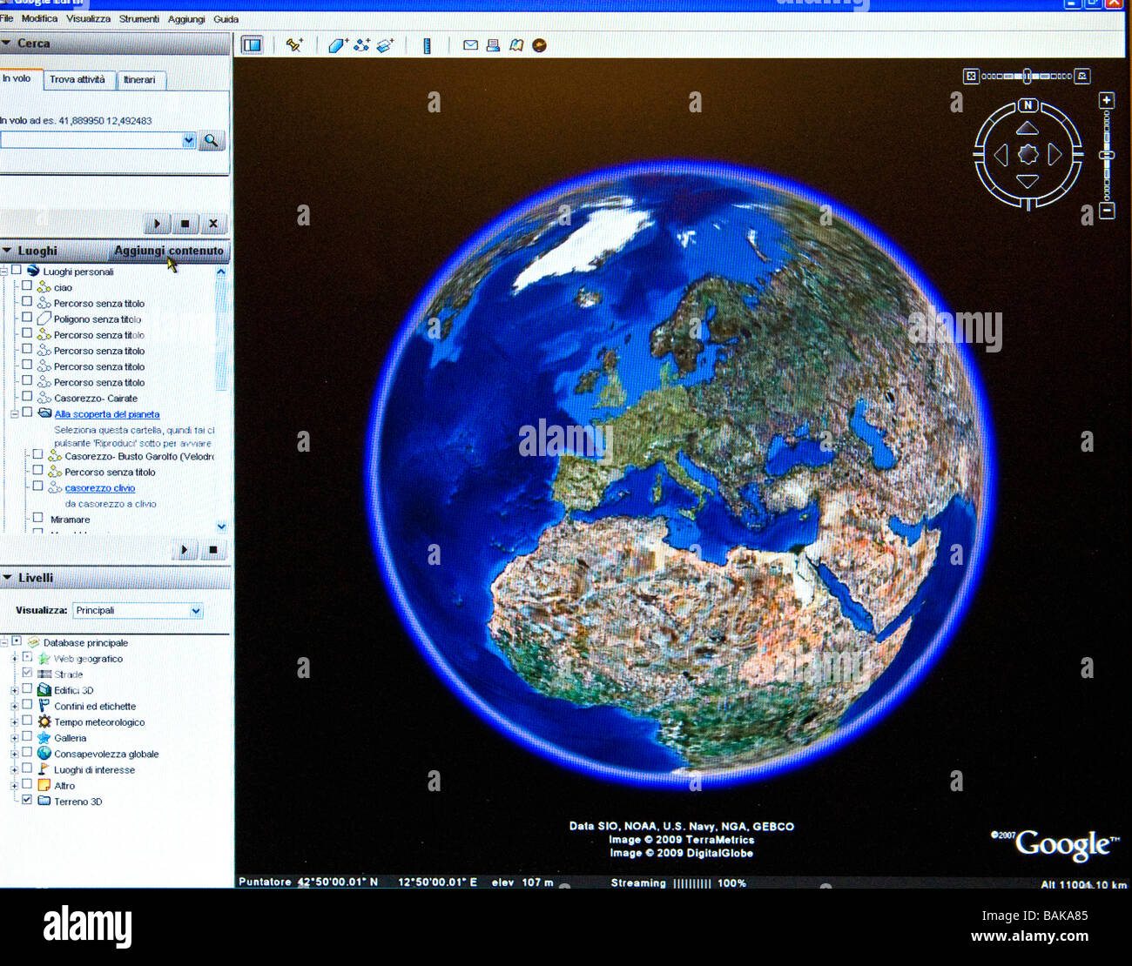Open the Visualizza menu
The height and width of the screenshot is (966, 1132).
(88, 18)
